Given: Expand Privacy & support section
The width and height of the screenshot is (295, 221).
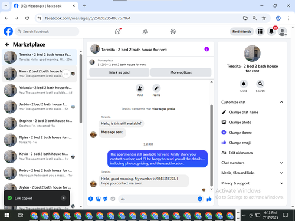Looking at the screenshot, I should point(252,183).
